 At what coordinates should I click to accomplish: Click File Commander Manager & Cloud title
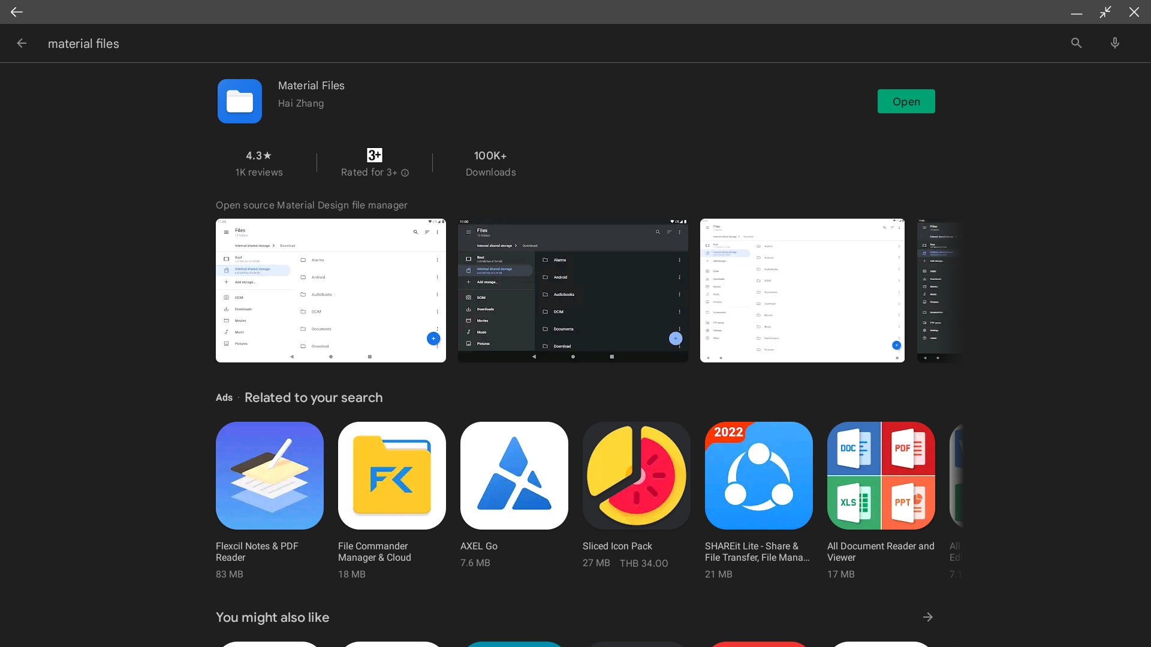pos(375,552)
